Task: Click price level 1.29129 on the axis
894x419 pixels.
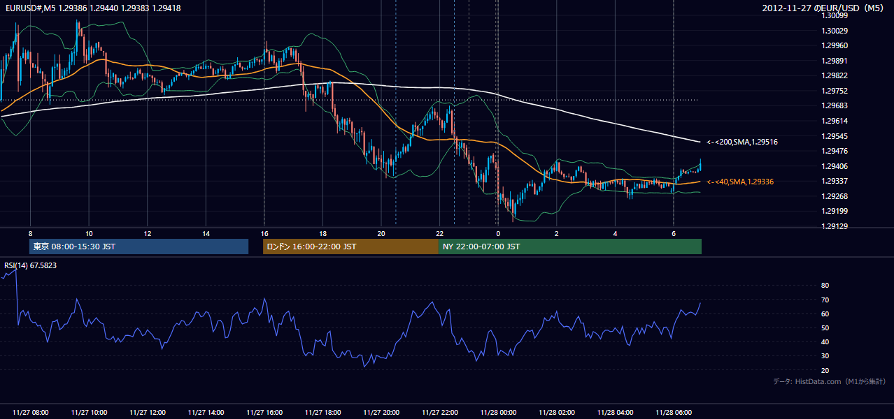Action: click(x=835, y=226)
